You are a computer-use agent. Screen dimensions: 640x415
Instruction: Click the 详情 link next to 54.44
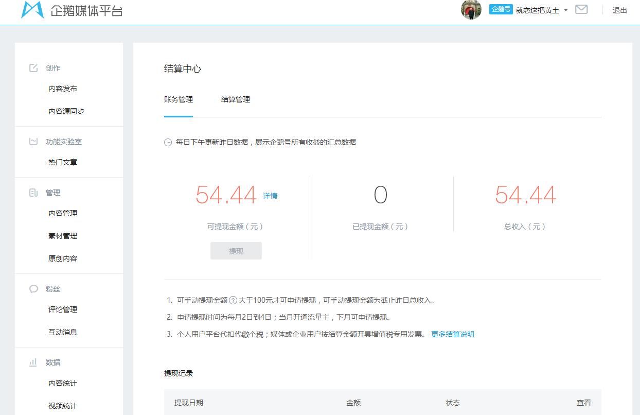(x=271, y=196)
